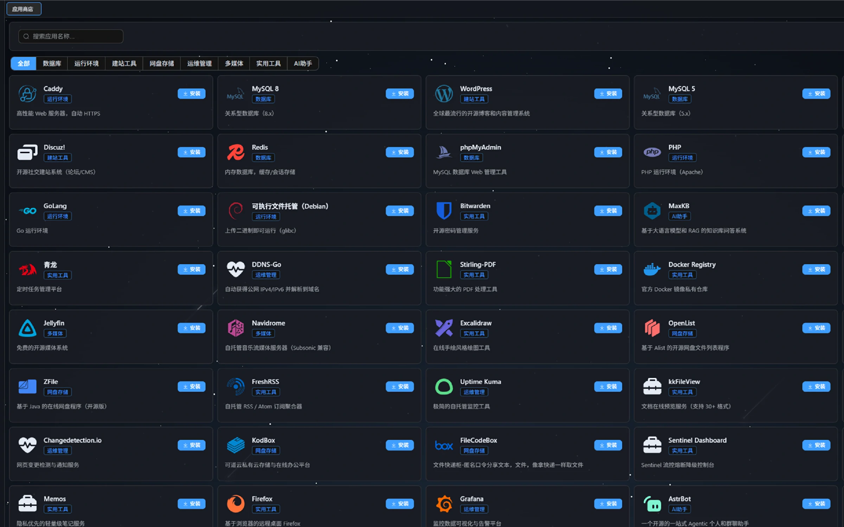Click the Stirling-PDF app title

(x=478, y=265)
